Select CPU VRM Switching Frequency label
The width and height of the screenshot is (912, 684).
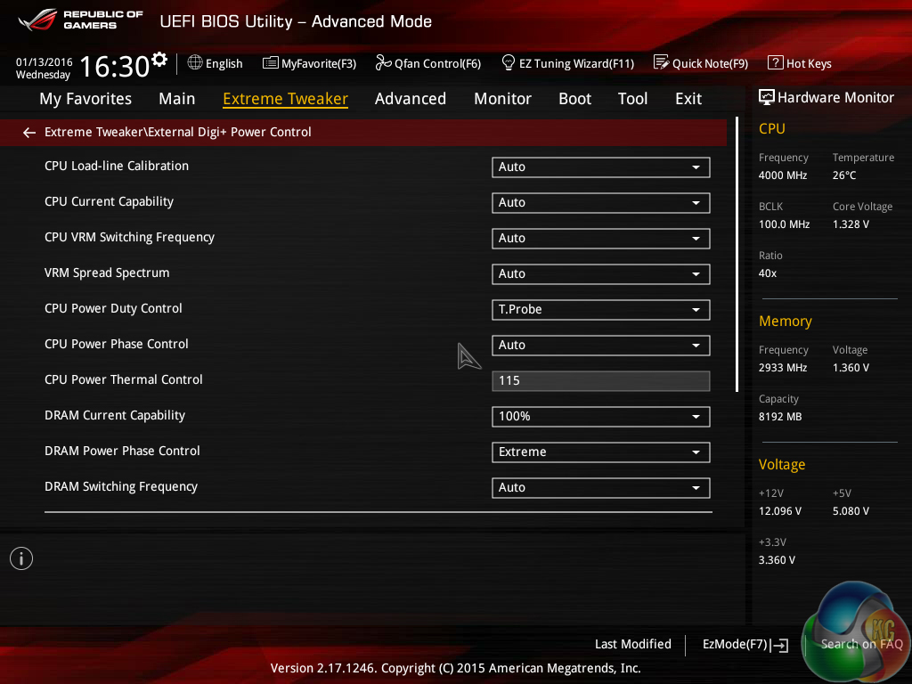coord(129,237)
